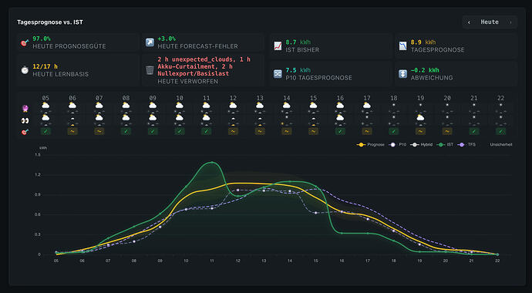The width and height of the screenshot is (532, 293).
Task: Click the P10 Tagesprognose label
Action: pos(318,78)
